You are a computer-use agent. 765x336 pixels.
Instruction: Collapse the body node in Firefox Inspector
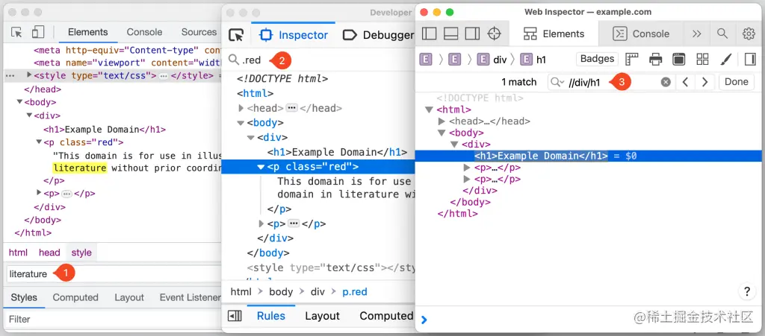[241, 123]
